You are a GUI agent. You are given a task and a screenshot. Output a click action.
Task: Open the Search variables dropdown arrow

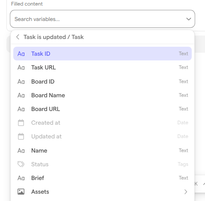tap(189, 19)
